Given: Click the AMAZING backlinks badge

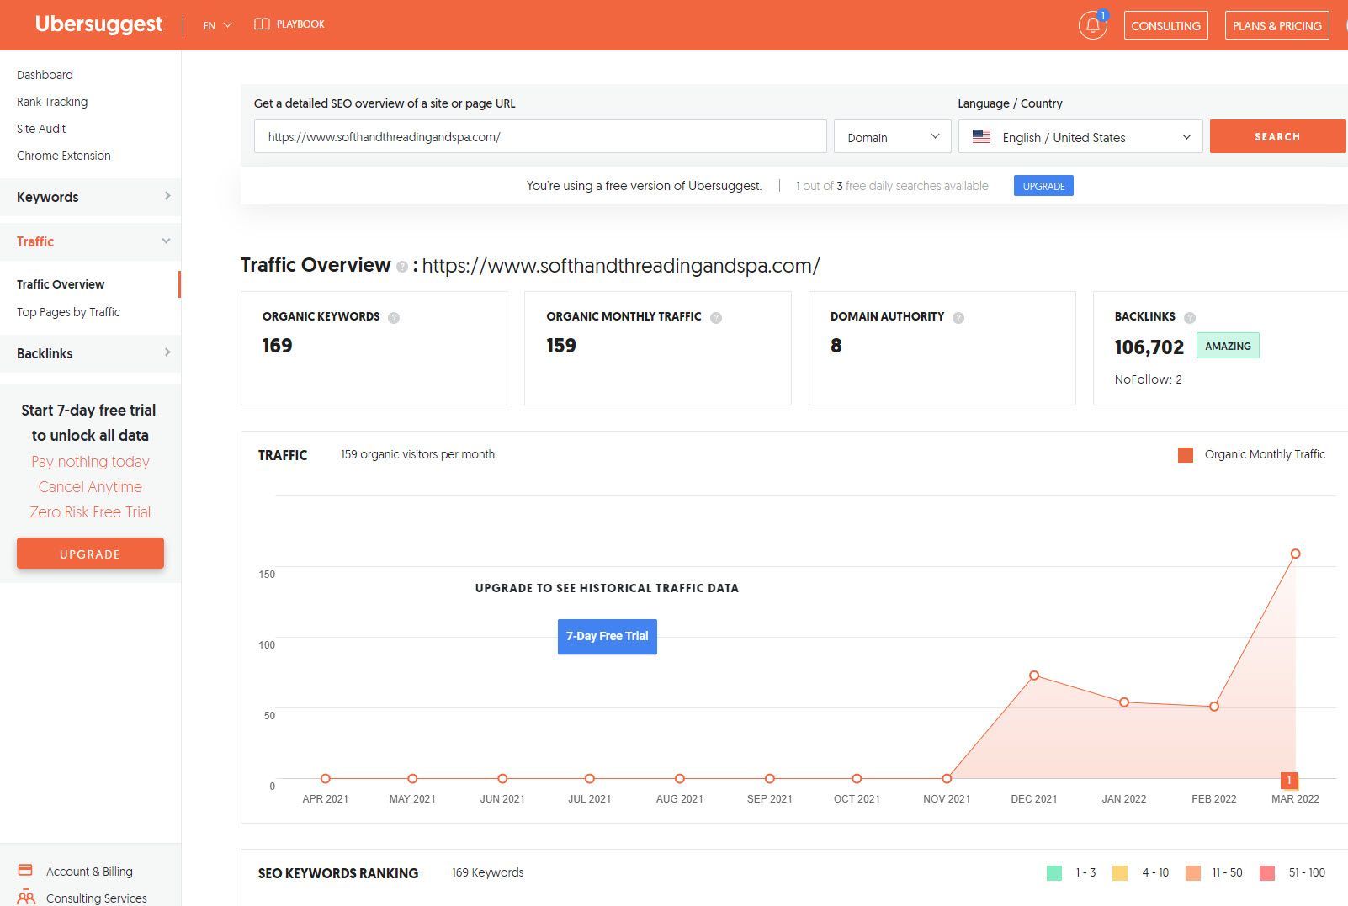Looking at the screenshot, I should [1228, 346].
